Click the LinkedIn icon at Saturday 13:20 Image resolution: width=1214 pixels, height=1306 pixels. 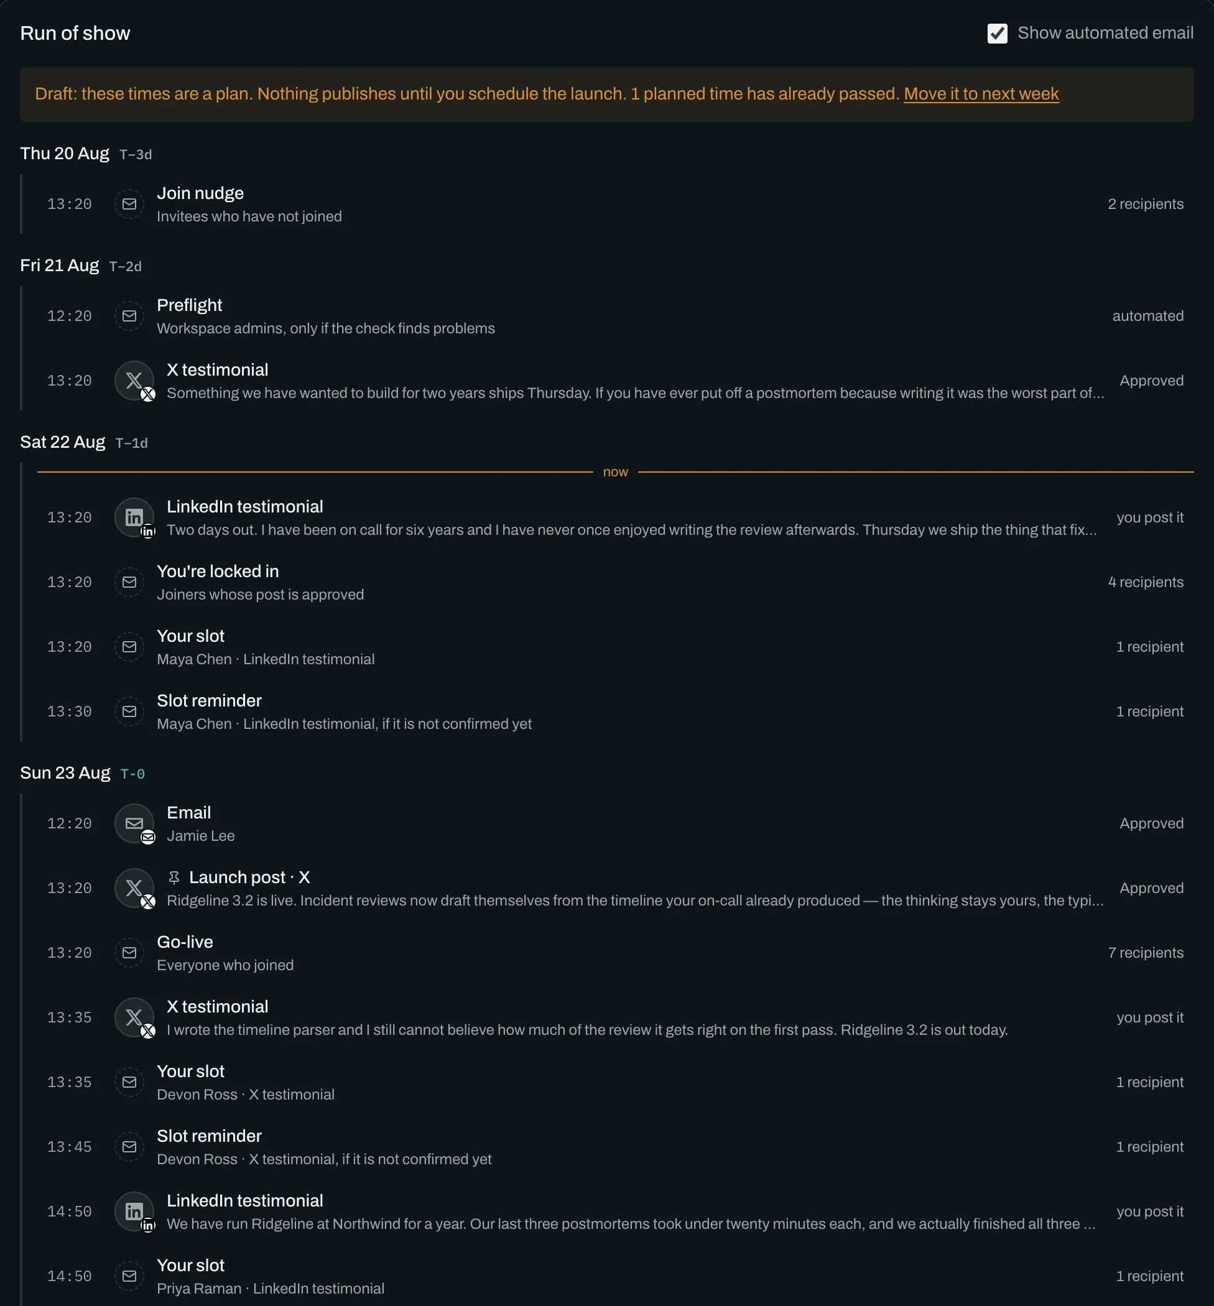[134, 517]
